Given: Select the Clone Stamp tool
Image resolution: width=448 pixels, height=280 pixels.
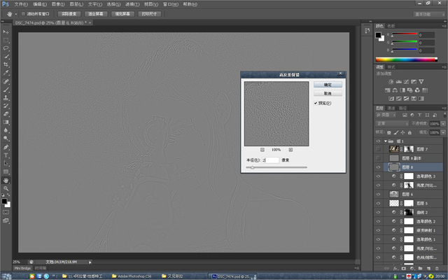Looking at the screenshot, I should coord(6,98).
